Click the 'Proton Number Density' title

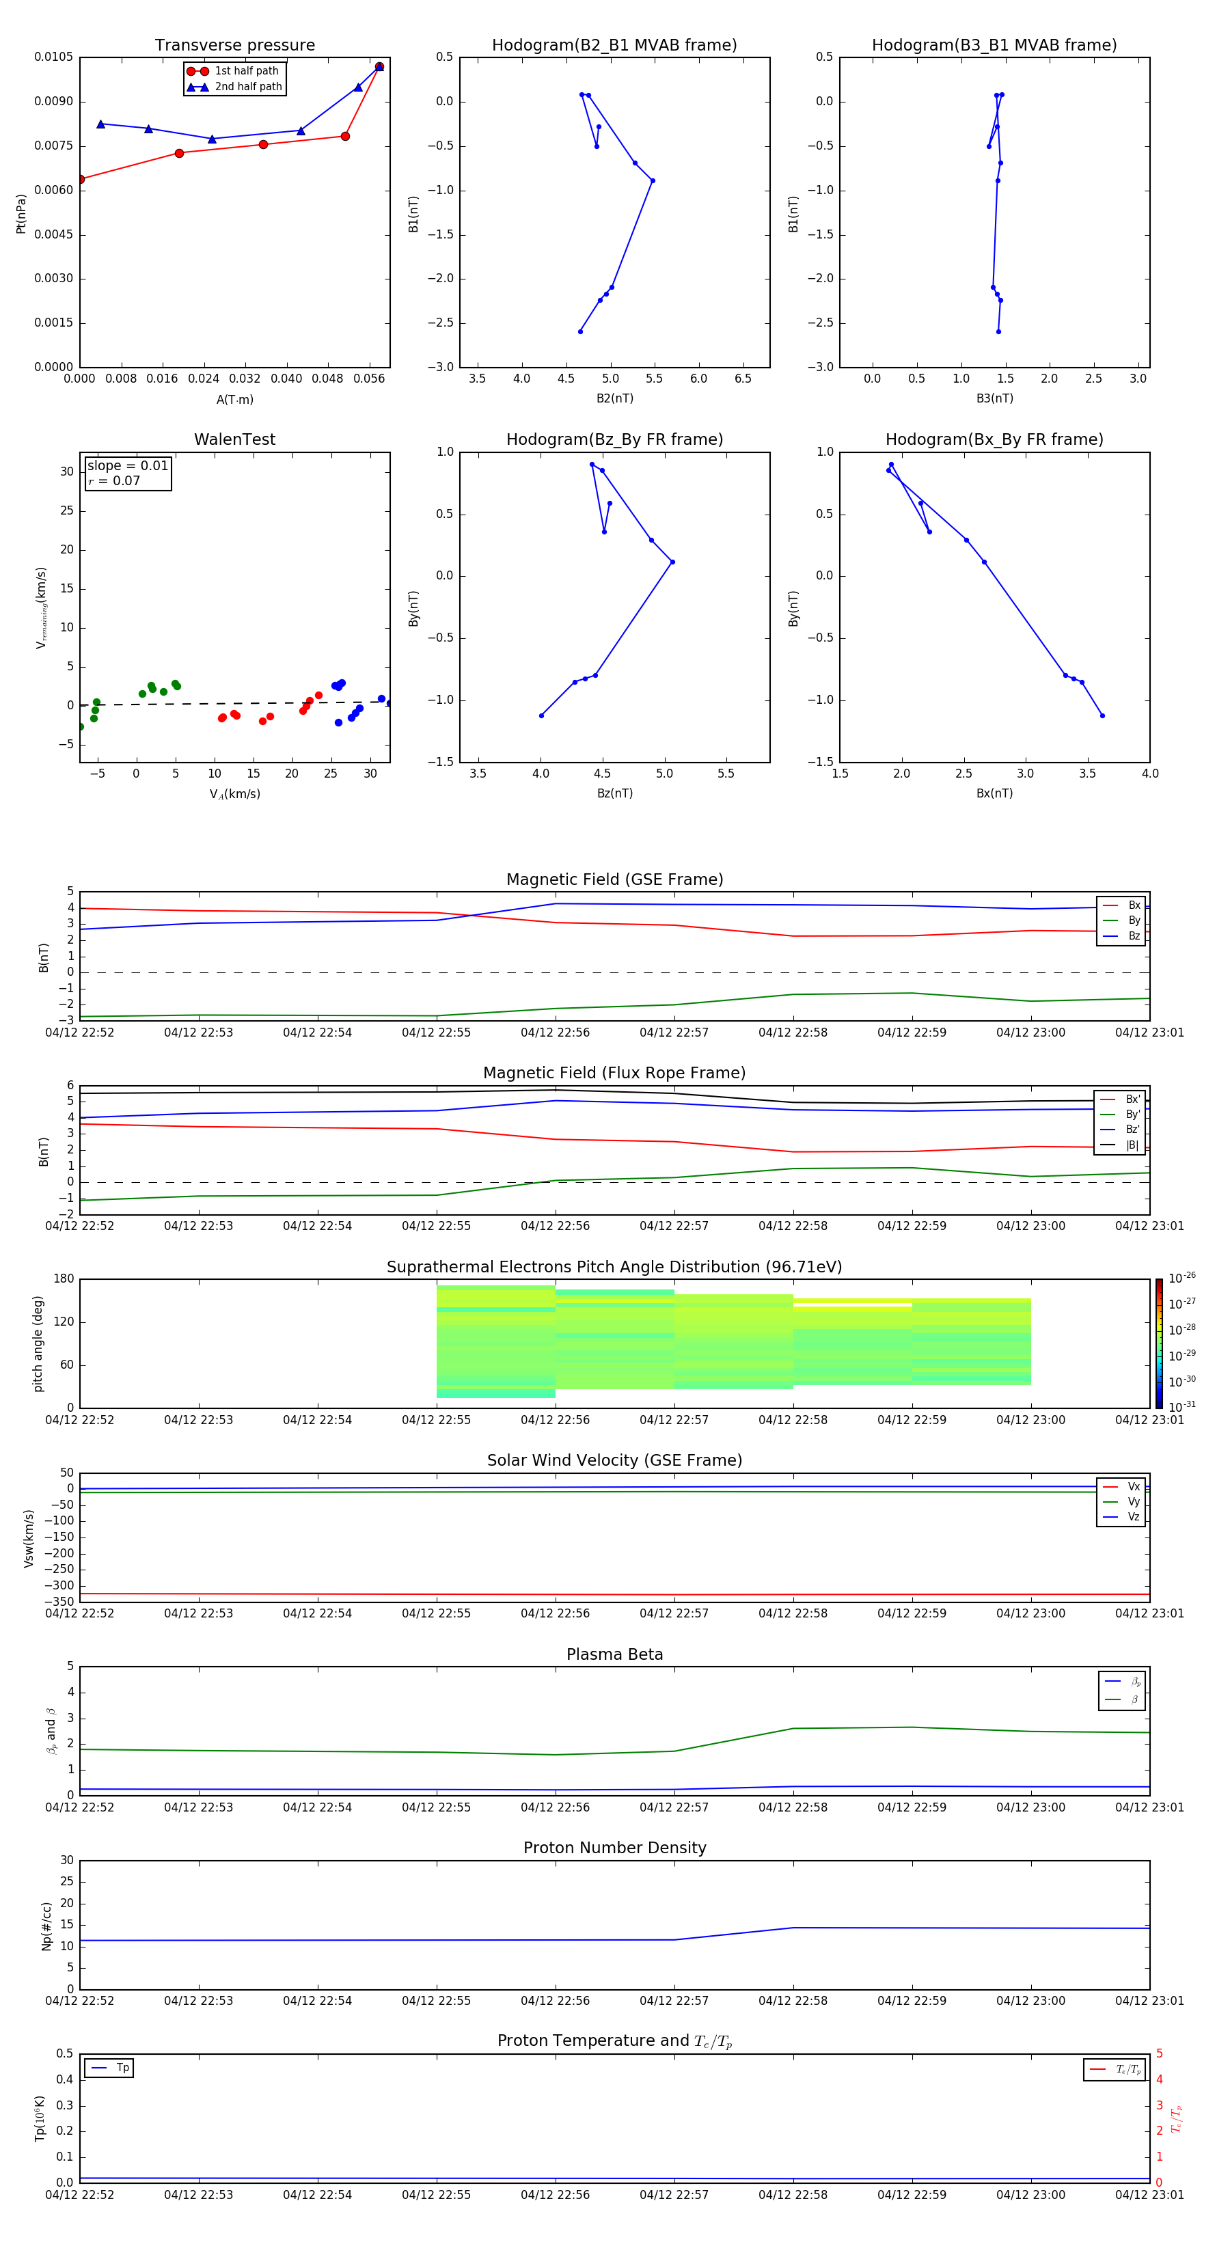pyautogui.click(x=614, y=1849)
